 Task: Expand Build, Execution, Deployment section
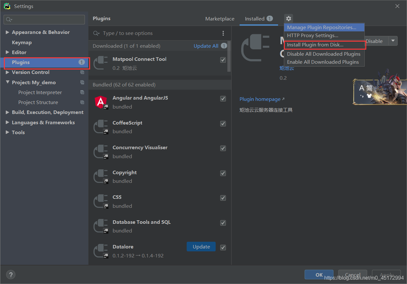(7, 112)
